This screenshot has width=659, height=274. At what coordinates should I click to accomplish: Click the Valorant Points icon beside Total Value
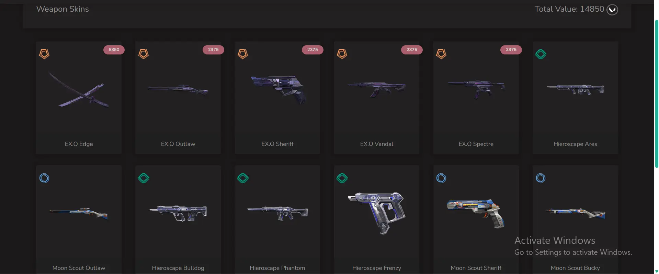(x=612, y=10)
